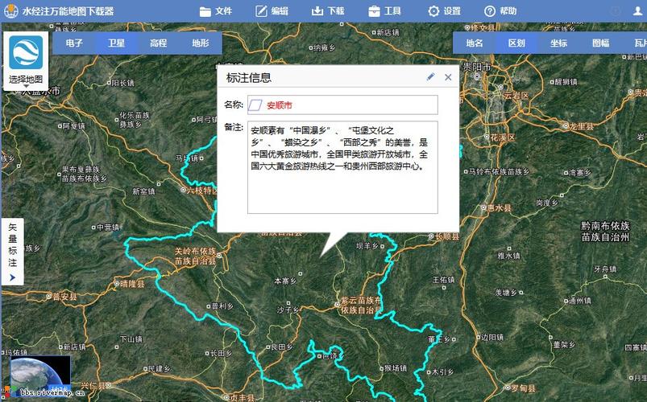Switch to the 卫星 map layer tab
The height and width of the screenshot is (402, 647).
116,43
